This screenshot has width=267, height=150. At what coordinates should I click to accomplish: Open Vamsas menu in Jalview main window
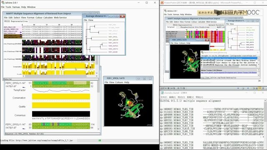pyautogui.click(x=16, y=7)
